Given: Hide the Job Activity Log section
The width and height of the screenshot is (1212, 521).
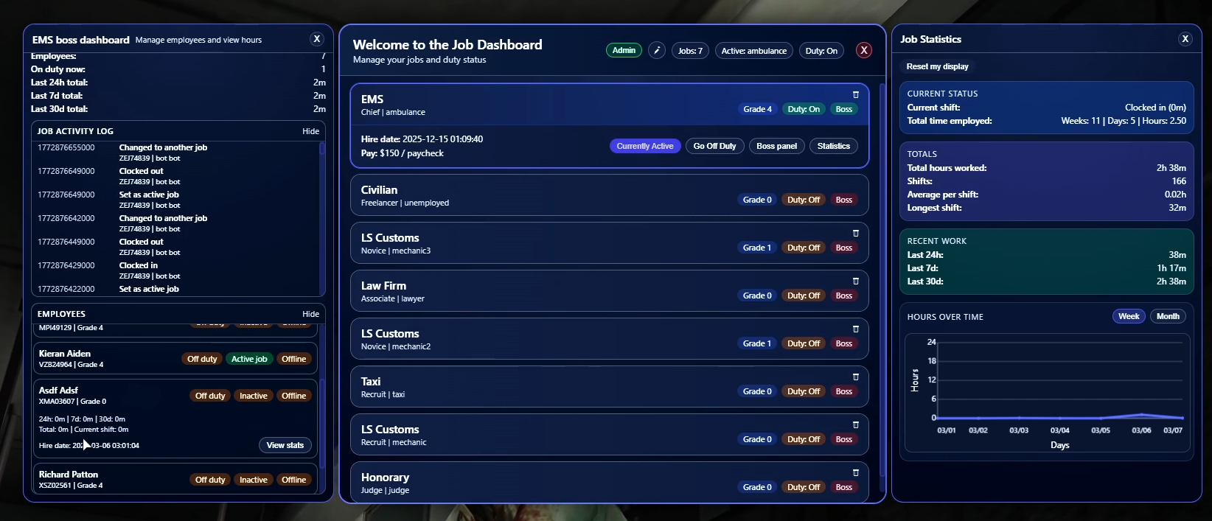Looking at the screenshot, I should (x=310, y=131).
